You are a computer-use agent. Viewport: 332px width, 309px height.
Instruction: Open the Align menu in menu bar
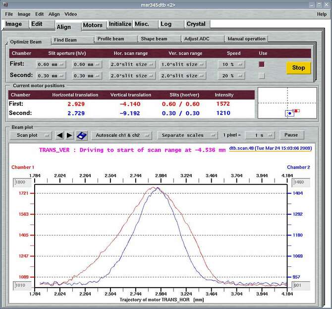pos(54,14)
